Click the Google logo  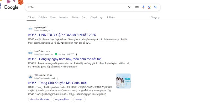pyautogui.click(x=11, y=7)
